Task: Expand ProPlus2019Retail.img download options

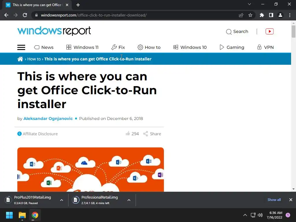Action: (x=62, y=200)
